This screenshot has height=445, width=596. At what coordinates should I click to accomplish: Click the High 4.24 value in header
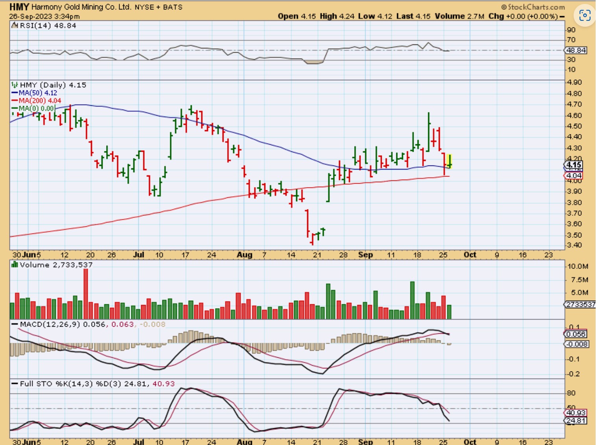[337, 16]
